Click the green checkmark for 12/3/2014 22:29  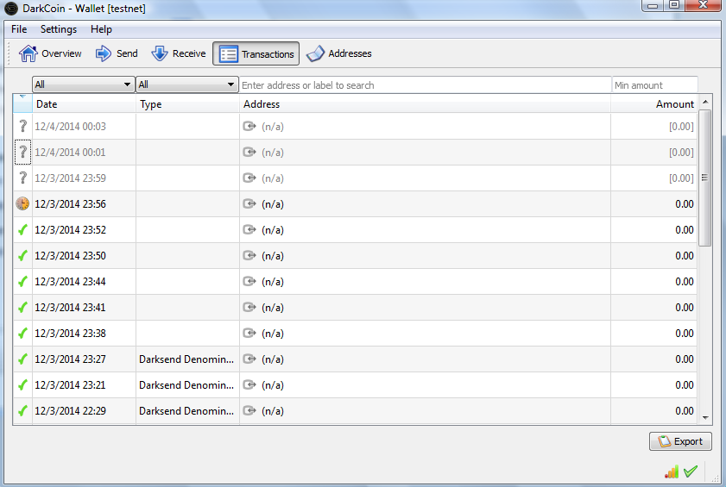tap(22, 410)
